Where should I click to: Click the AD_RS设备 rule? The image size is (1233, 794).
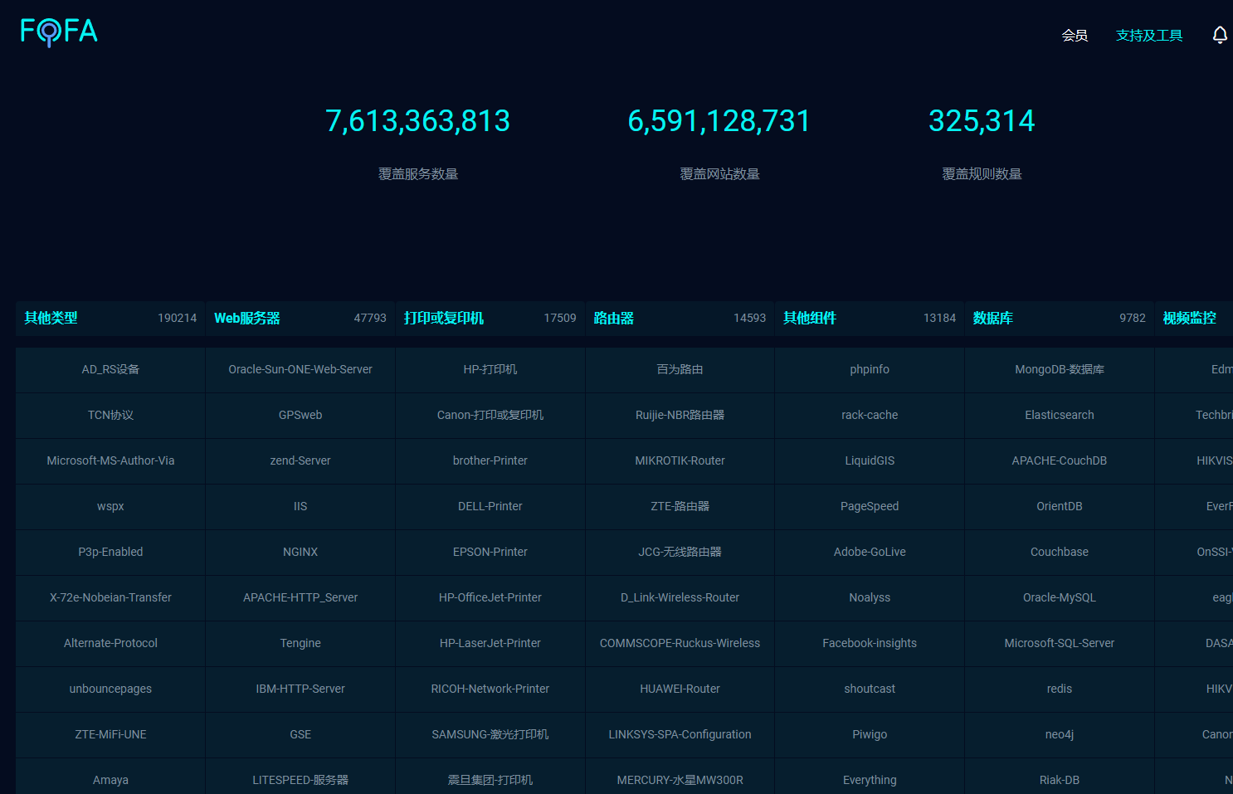pyautogui.click(x=110, y=369)
